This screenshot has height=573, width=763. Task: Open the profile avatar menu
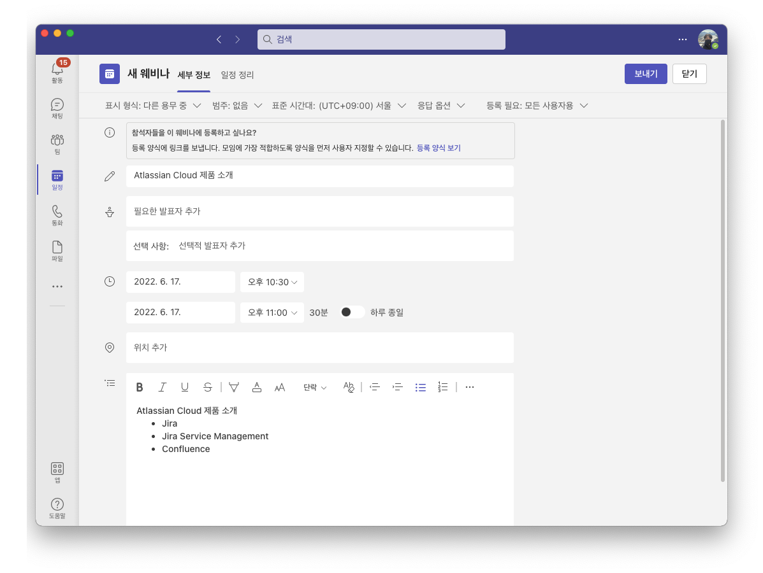pos(708,39)
